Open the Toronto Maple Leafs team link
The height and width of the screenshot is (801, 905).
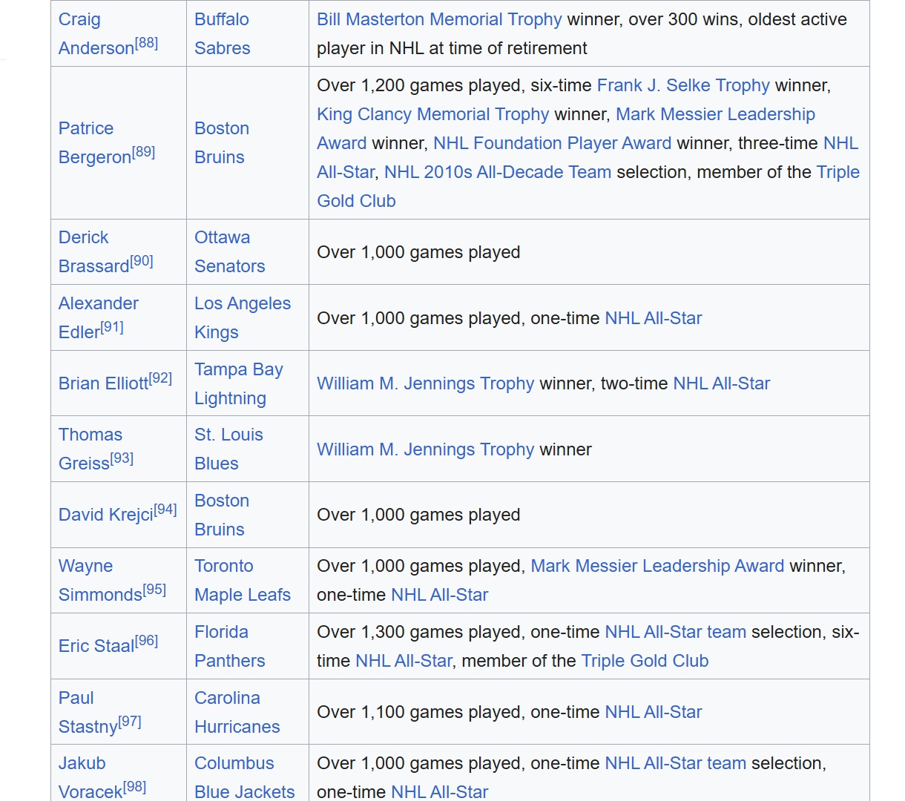242,580
